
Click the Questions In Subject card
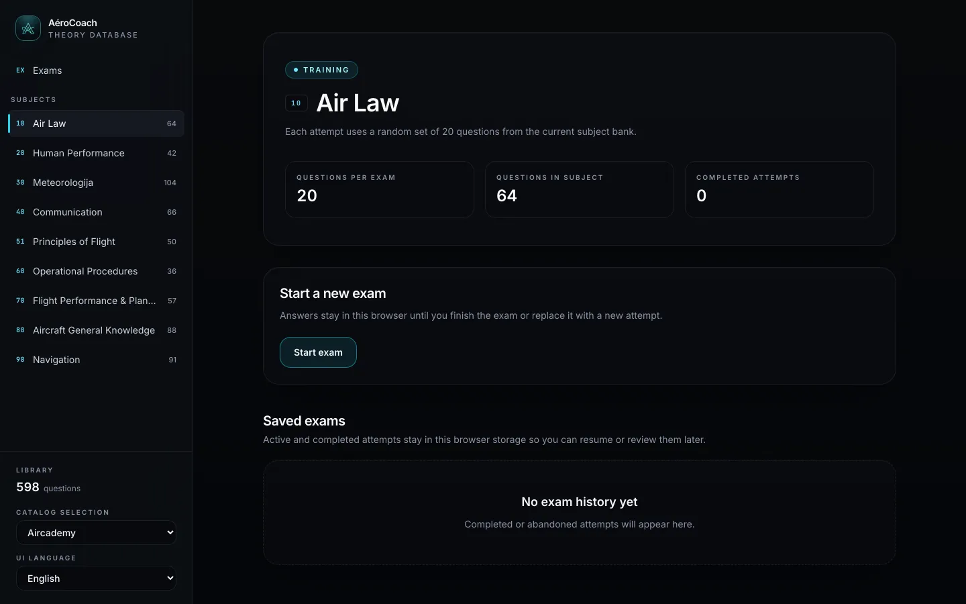580,189
